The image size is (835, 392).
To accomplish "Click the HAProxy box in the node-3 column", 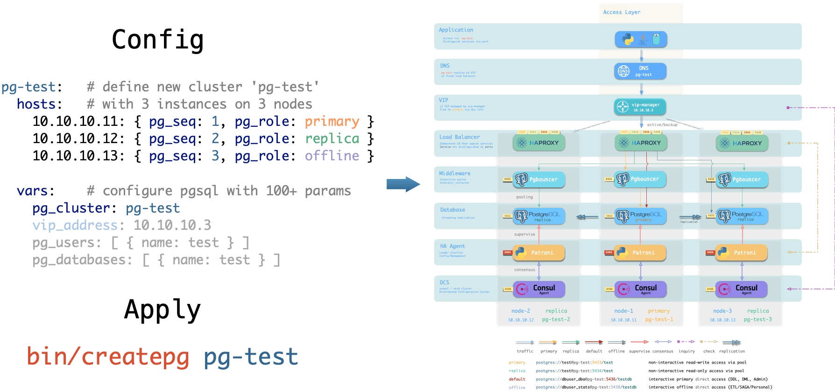I will 742,143.
